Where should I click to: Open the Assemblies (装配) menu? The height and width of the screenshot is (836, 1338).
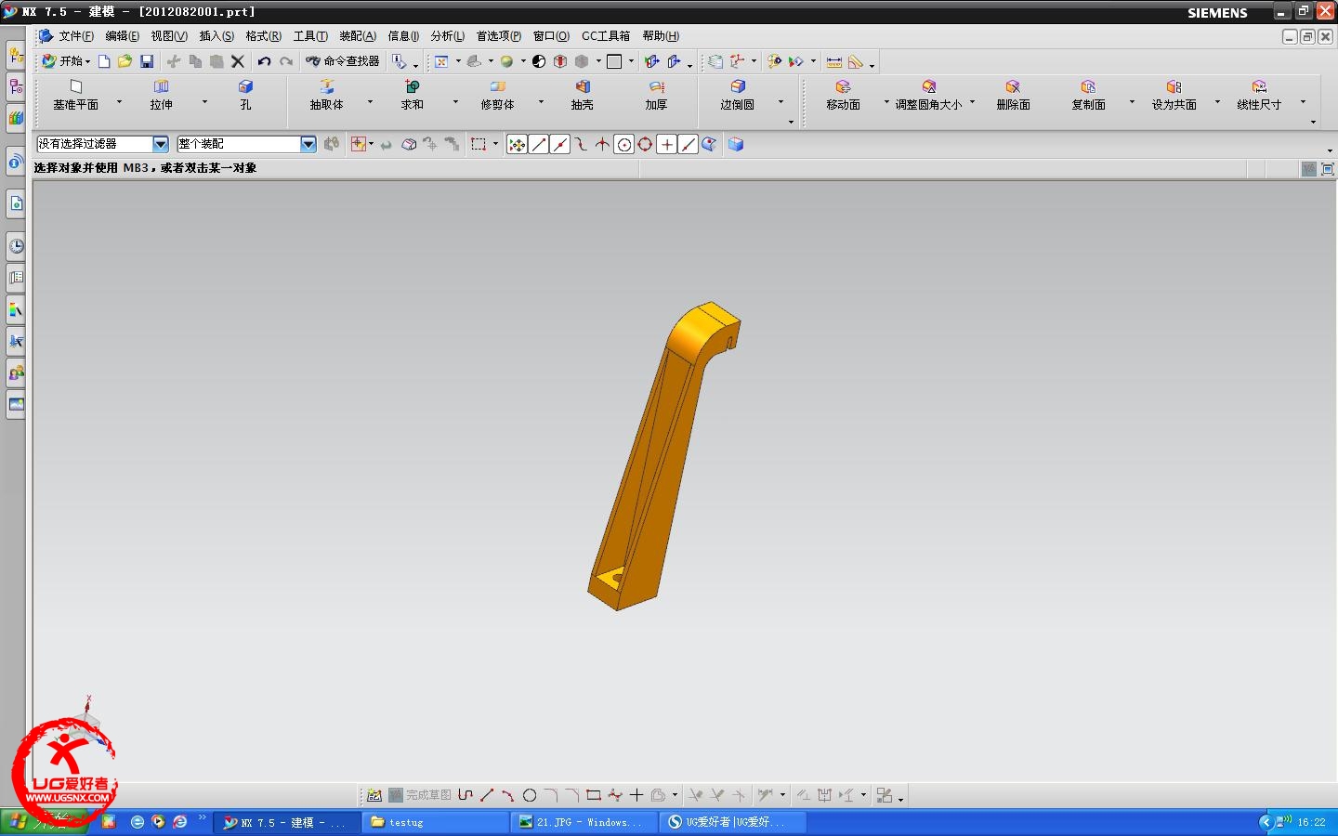pos(358,36)
